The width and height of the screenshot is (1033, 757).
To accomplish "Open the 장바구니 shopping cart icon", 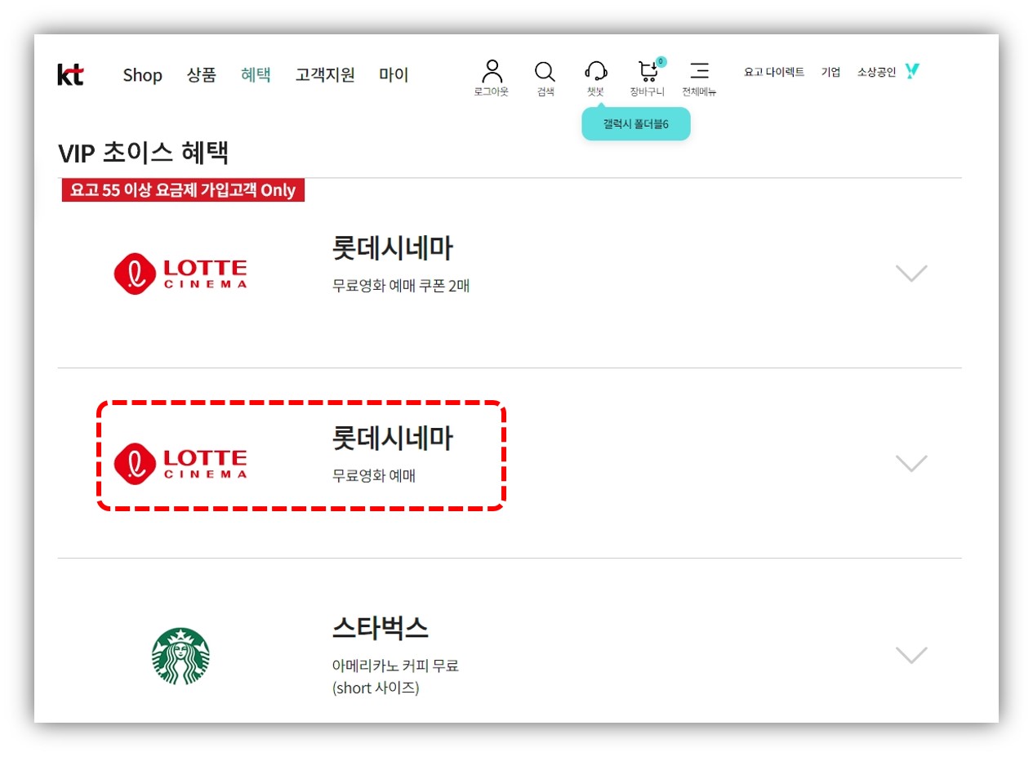I will pos(647,72).
